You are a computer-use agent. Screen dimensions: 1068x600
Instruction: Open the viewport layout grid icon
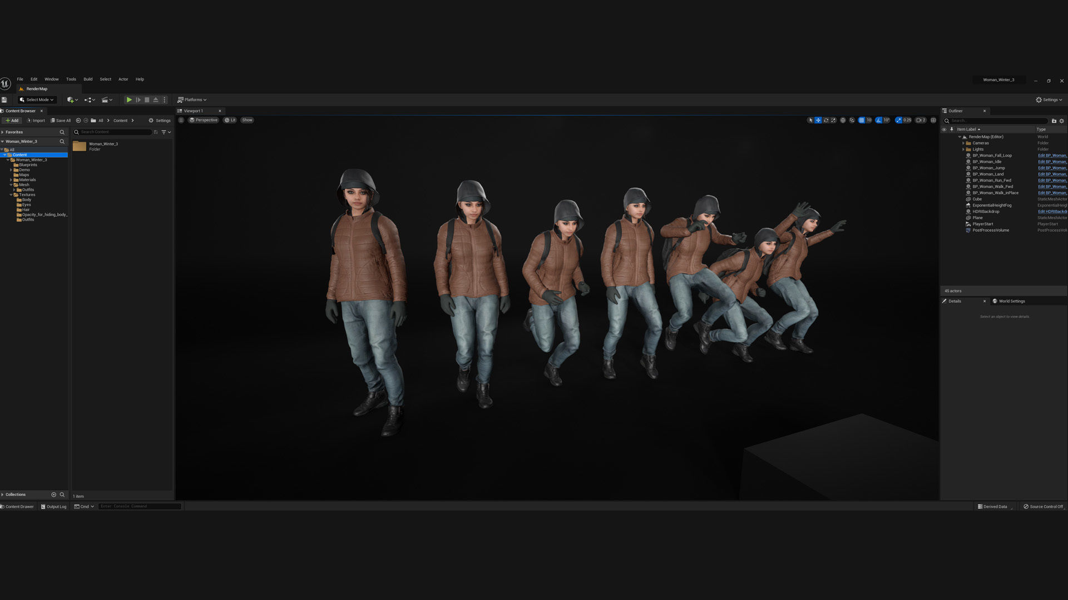pos(933,120)
